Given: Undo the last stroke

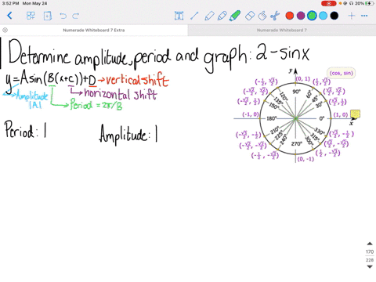Looking at the screenshot, I should click(63, 16).
